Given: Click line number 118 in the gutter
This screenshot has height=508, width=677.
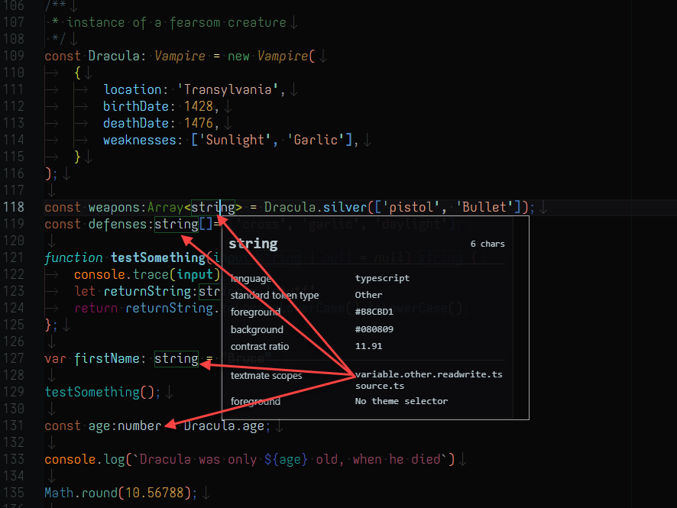Looking at the screenshot, I should coord(14,207).
